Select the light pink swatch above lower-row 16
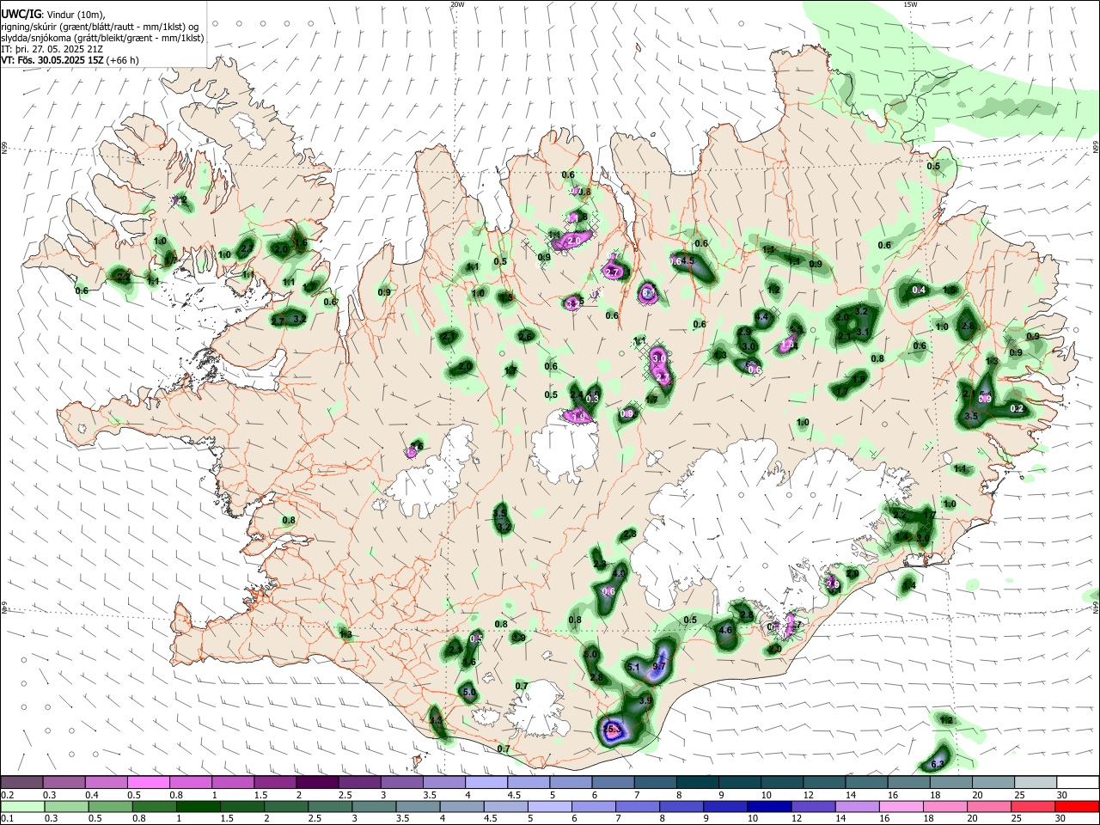 [901, 806]
